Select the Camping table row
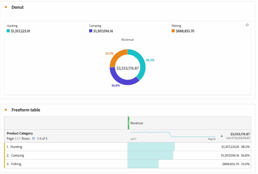258x174 pixels. point(128,155)
